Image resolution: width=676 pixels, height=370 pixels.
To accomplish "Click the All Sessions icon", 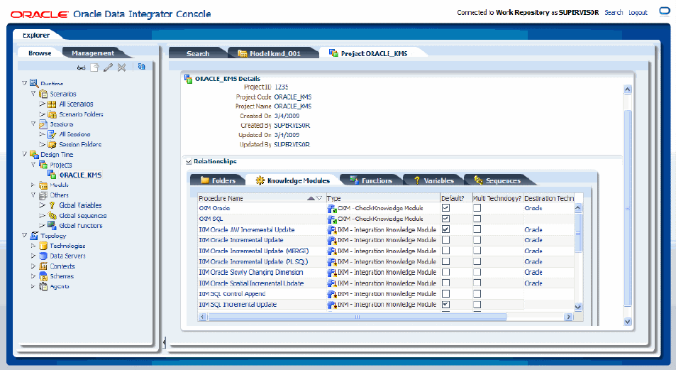I will pos(52,134).
